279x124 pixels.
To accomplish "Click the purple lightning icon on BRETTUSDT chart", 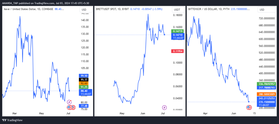I will (164, 107).
